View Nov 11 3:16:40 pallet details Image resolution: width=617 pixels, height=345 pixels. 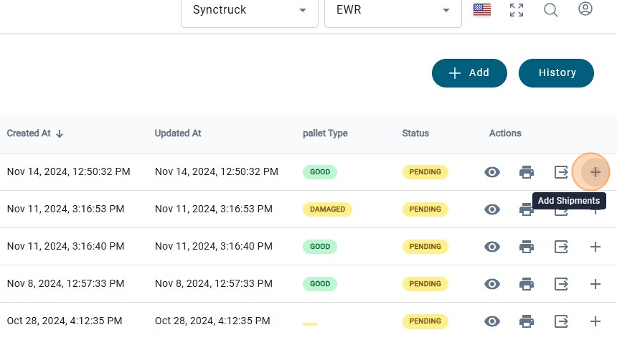[x=492, y=247]
